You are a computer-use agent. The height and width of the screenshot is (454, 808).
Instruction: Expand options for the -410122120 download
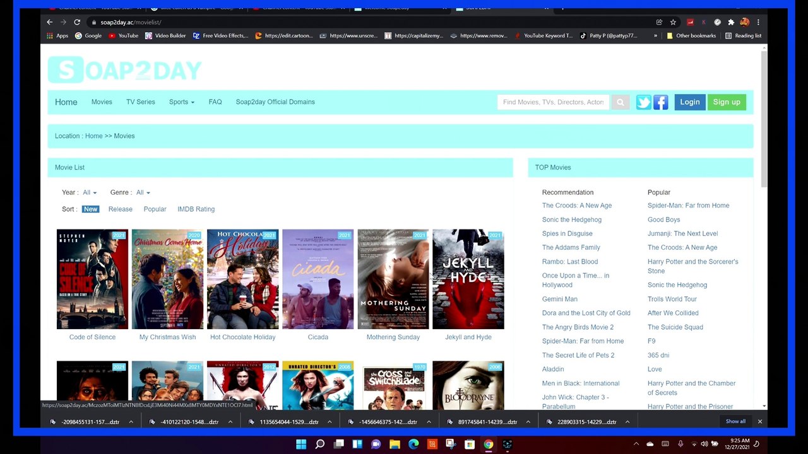230,422
